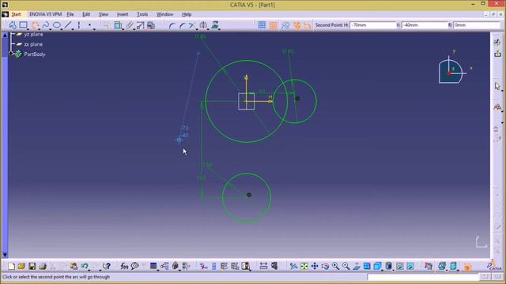Screen dimensions: 506x284
Task: Select the Spline sketch tool
Action: pos(46,25)
